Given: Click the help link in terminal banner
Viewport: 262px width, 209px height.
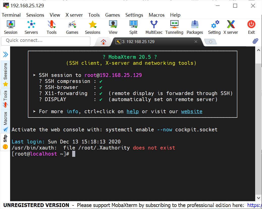Looking at the screenshot, I should (133, 111).
